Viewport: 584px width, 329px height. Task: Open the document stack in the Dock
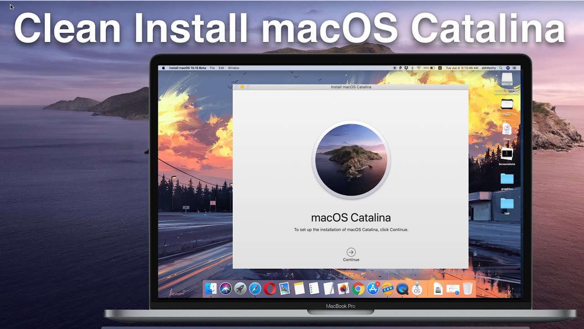click(453, 288)
